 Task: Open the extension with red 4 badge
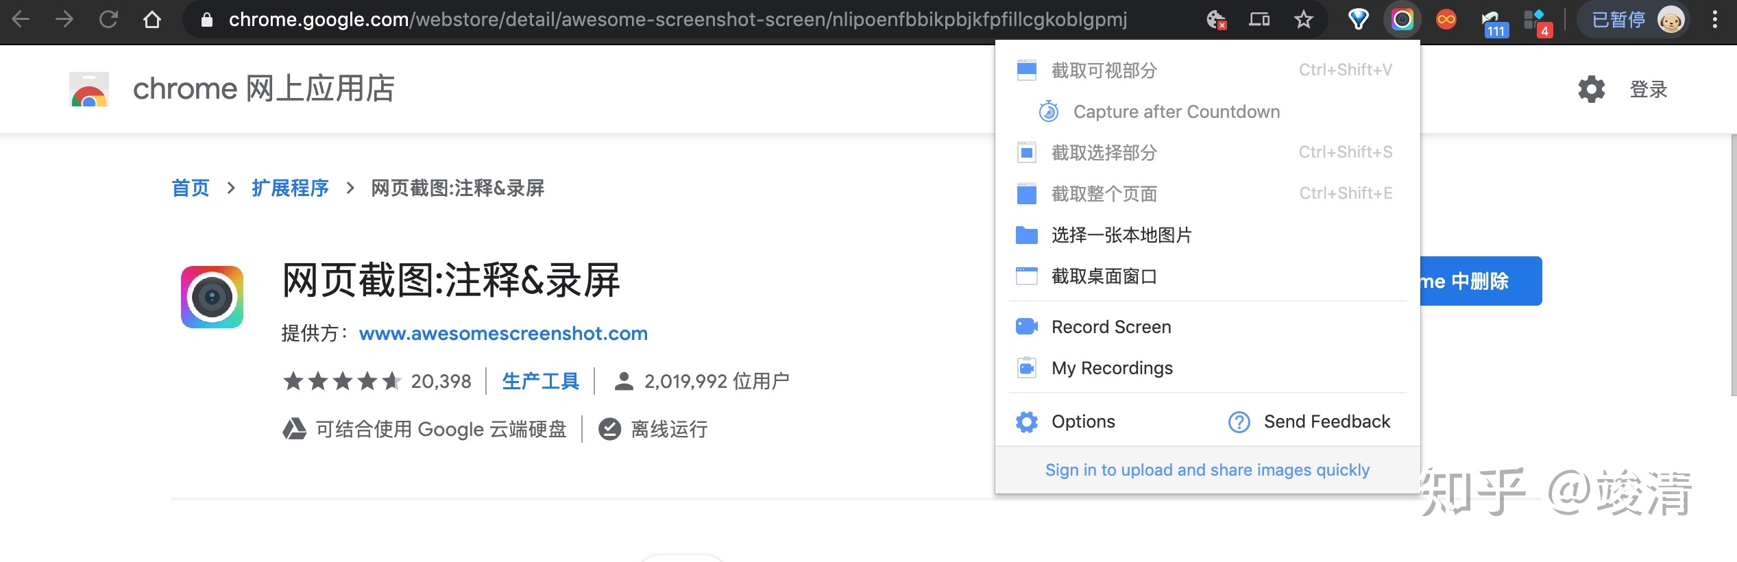click(x=1538, y=22)
